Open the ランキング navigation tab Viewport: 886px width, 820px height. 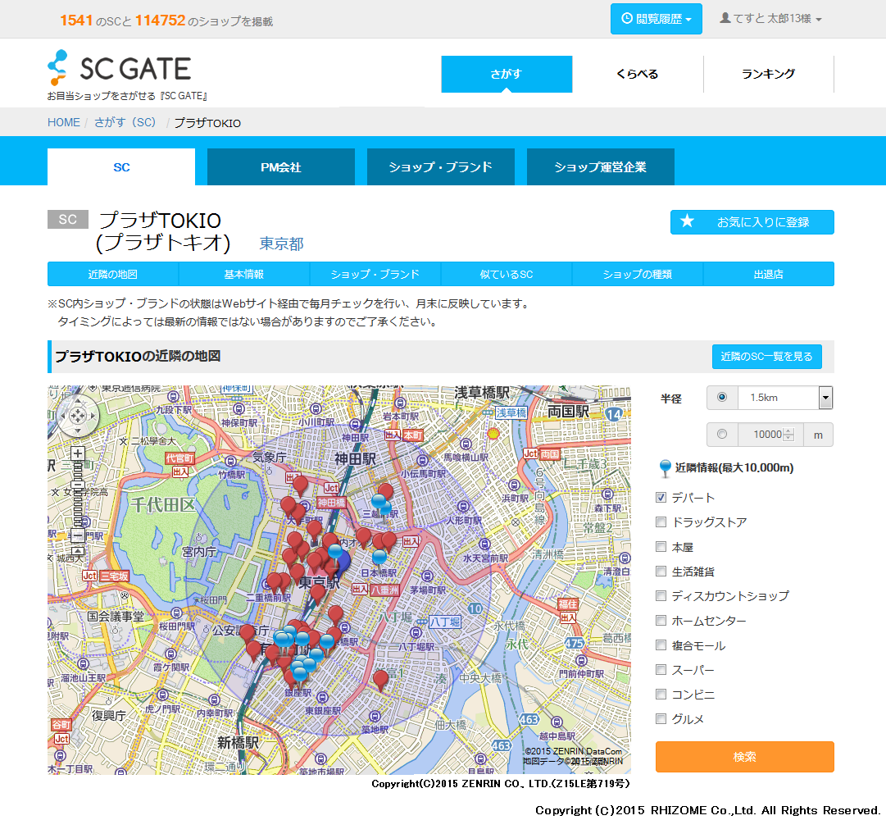769,74
